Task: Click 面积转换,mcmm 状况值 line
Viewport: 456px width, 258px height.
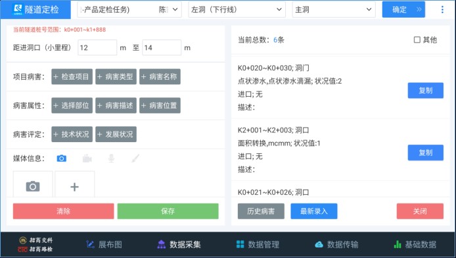Action: coord(279,143)
